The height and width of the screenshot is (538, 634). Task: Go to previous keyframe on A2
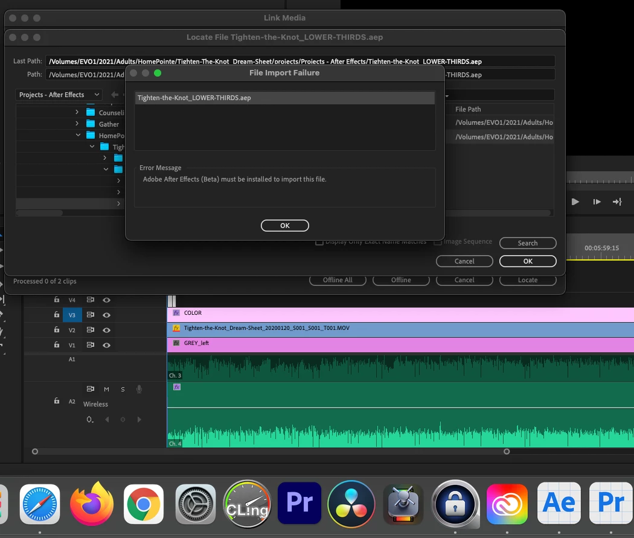pyautogui.click(x=107, y=420)
